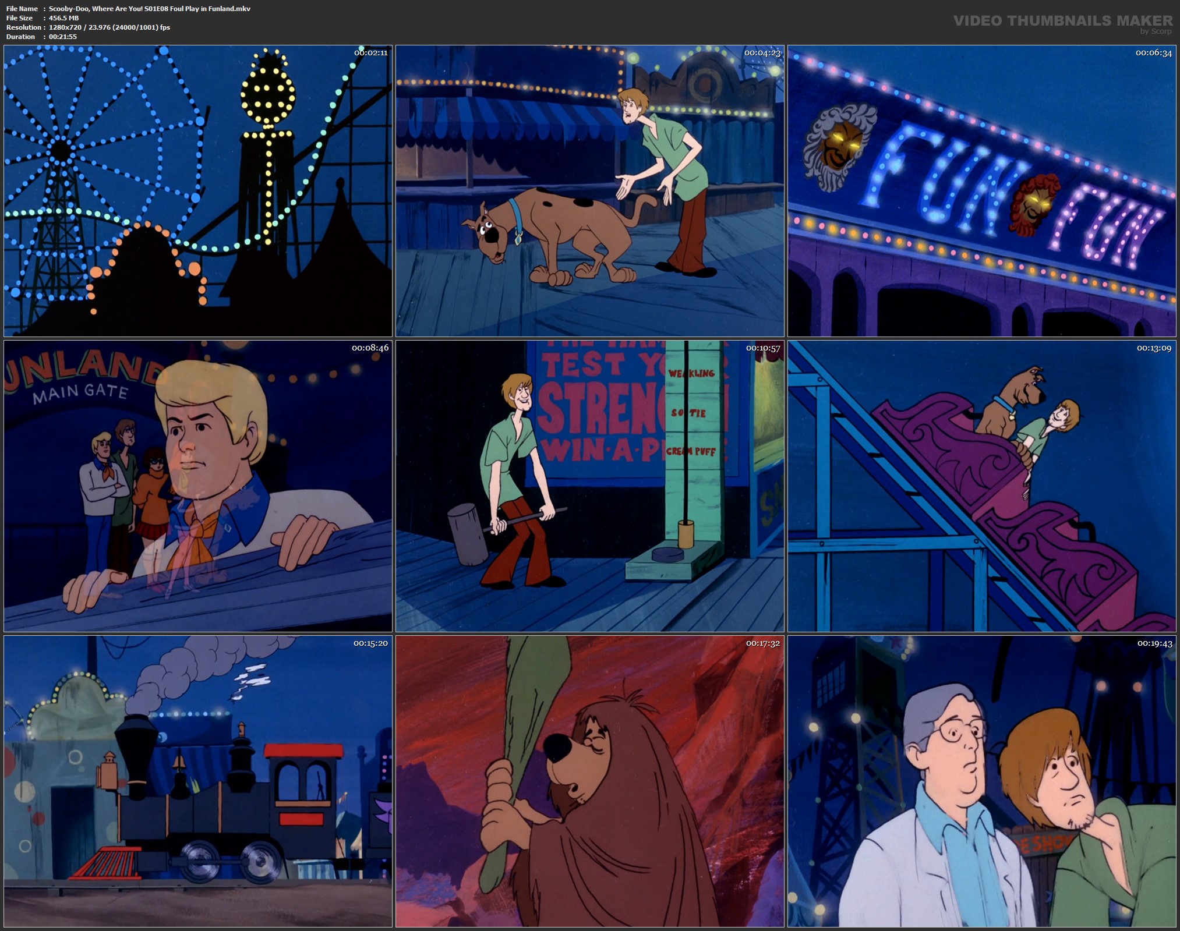Click the 00:10:57 timestamp label

[x=762, y=348]
